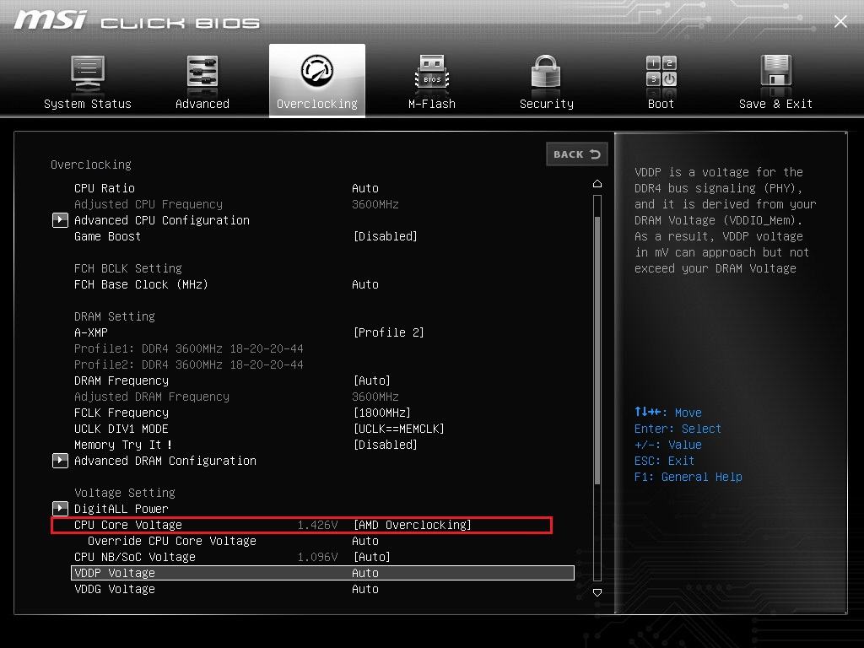Switch to the System Status tab label
The image size is (864, 648).
pyautogui.click(x=88, y=104)
